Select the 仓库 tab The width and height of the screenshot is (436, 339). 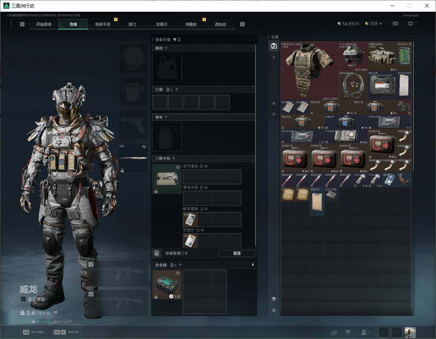click(x=73, y=24)
